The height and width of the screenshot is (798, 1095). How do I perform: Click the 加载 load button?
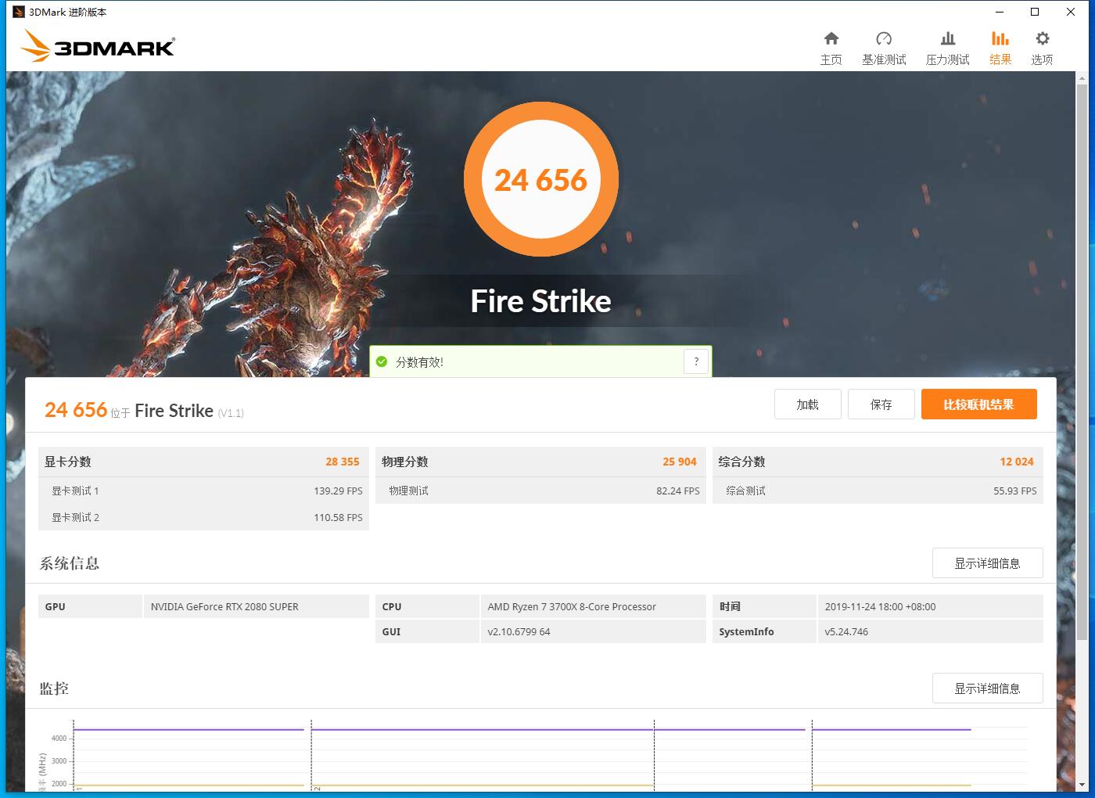[808, 404]
